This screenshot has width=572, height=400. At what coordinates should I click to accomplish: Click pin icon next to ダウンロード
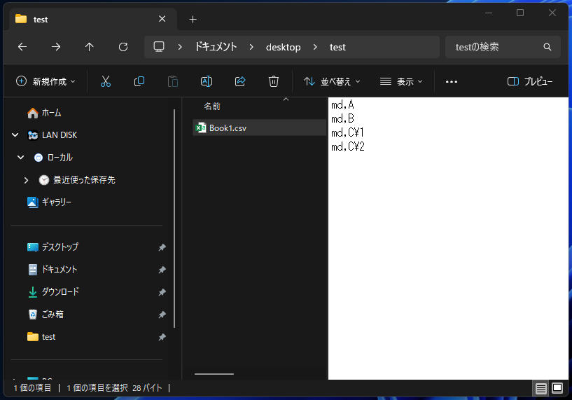[x=162, y=292]
